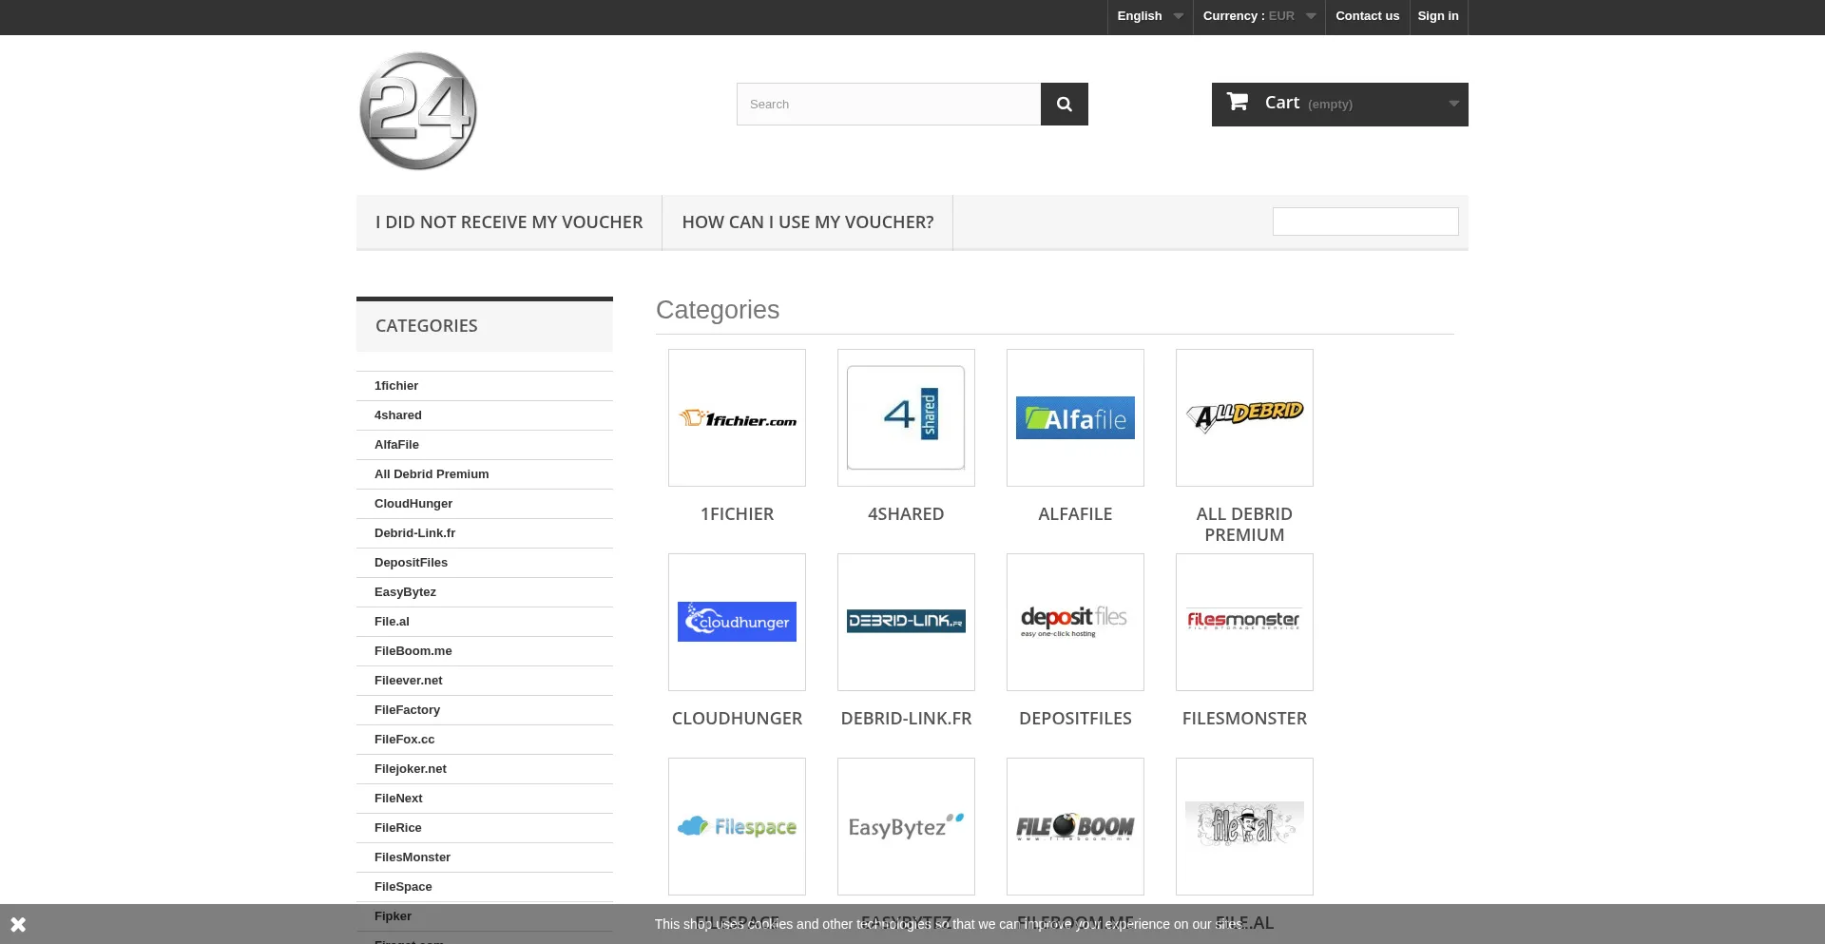The width and height of the screenshot is (1825, 944).
Task: Choose the Cloudhunger logo tile
Action: 737,623
